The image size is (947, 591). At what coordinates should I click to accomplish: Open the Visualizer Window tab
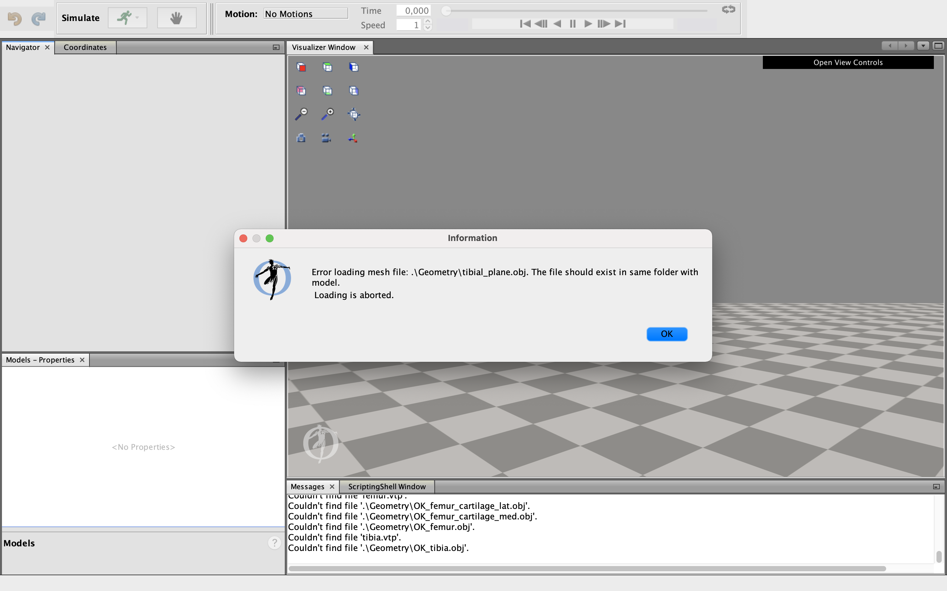324,47
